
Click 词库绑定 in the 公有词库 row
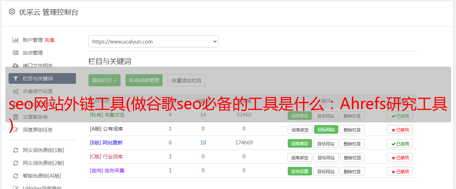(x=300, y=130)
